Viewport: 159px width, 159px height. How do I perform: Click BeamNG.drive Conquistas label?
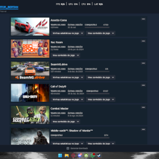[x=91, y=69]
